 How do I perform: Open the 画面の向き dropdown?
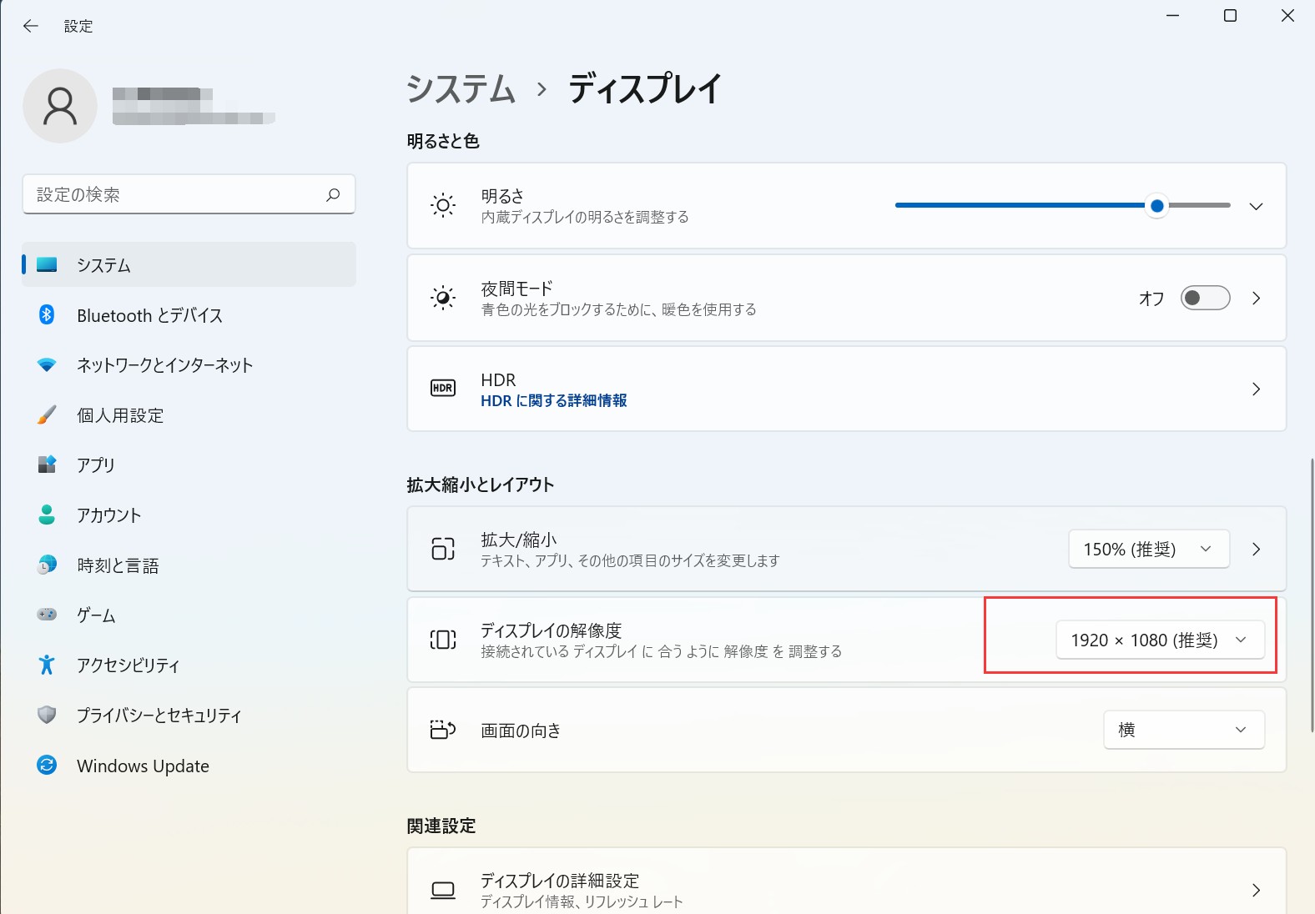coord(1183,730)
